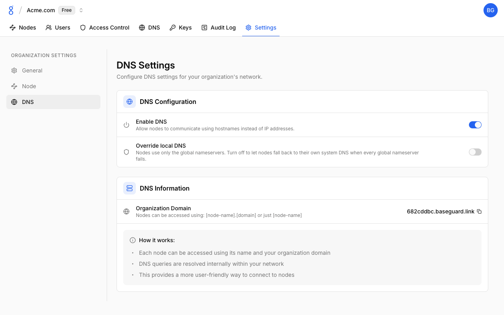Click the DNS Information card title
The height and width of the screenshot is (315, 504).
(x=165, y=188)
